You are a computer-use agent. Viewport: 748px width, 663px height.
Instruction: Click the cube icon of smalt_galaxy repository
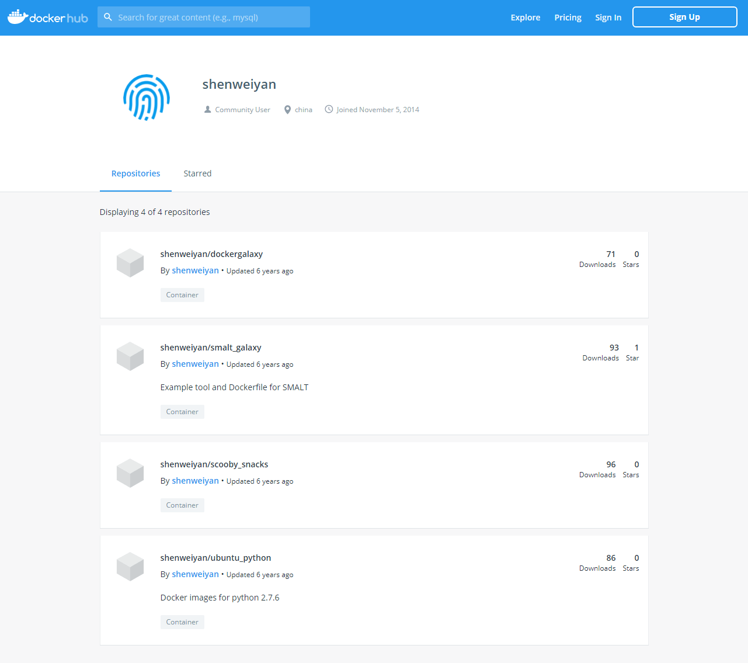tap(130, 356)
